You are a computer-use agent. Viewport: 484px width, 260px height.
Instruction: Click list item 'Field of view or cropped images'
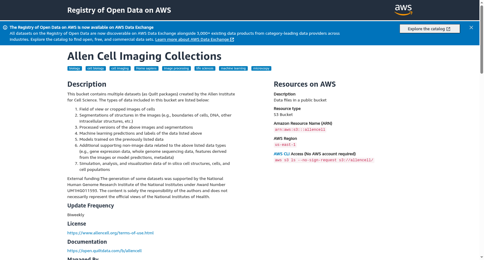117,109
